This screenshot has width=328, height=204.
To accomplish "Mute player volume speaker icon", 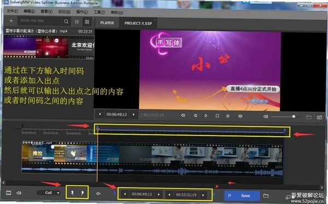I will [266, 117].
